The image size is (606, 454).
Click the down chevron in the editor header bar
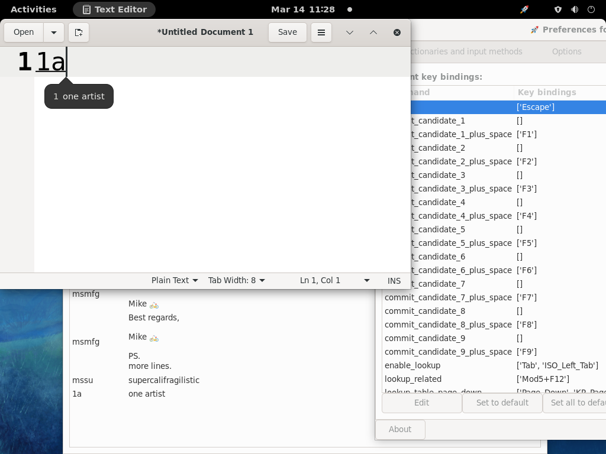[350, 33]
